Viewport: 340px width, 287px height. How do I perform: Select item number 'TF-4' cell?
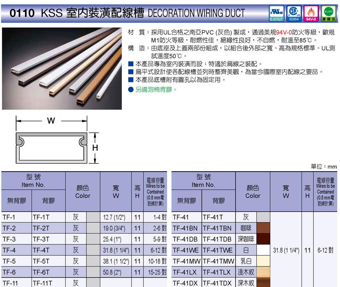point(16,250)
